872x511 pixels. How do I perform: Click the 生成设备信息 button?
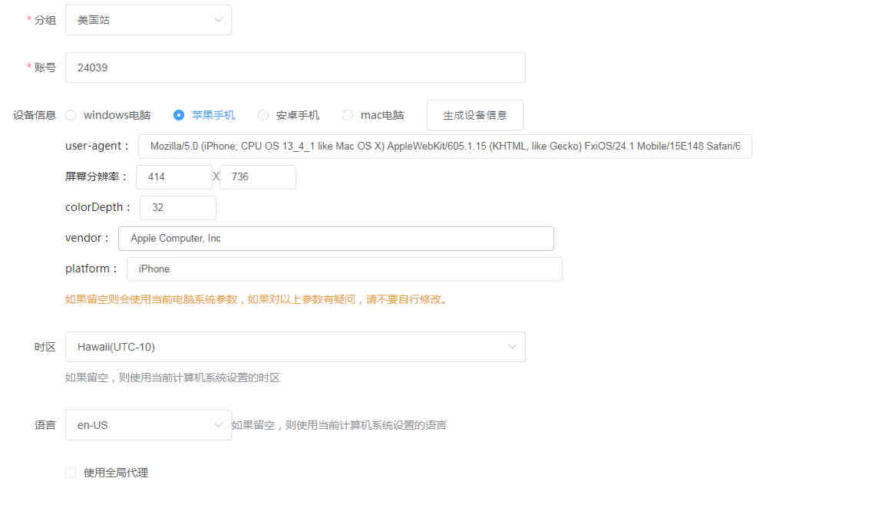(474, 115)
